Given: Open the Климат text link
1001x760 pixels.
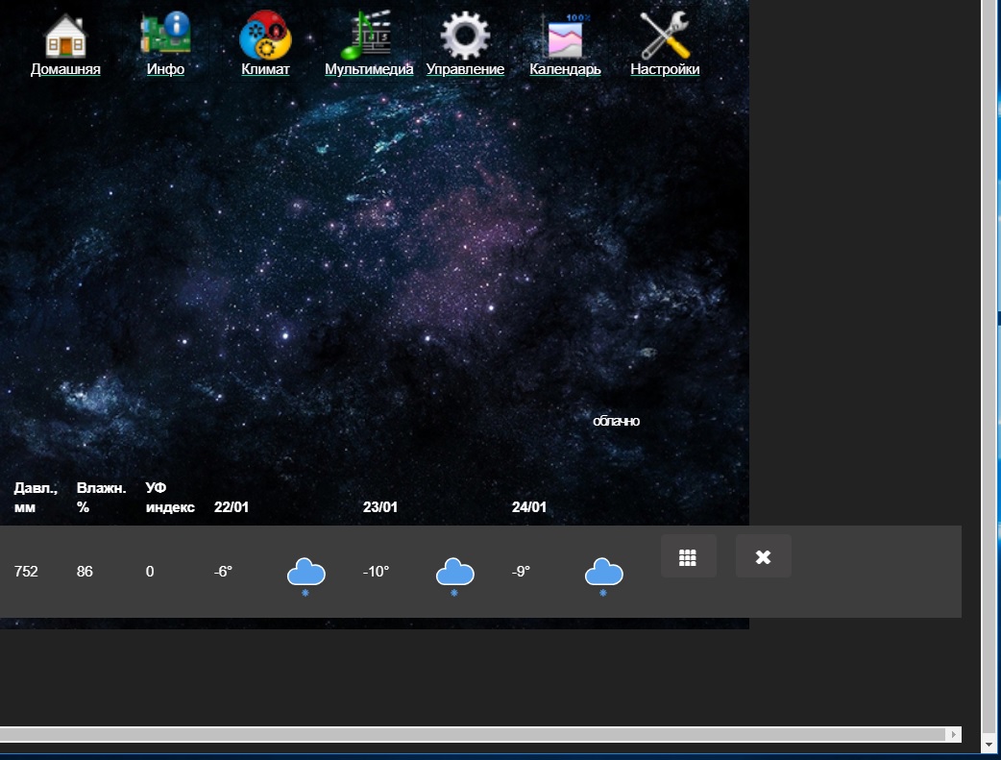Looking at the screenshot, I should (265, 69).
